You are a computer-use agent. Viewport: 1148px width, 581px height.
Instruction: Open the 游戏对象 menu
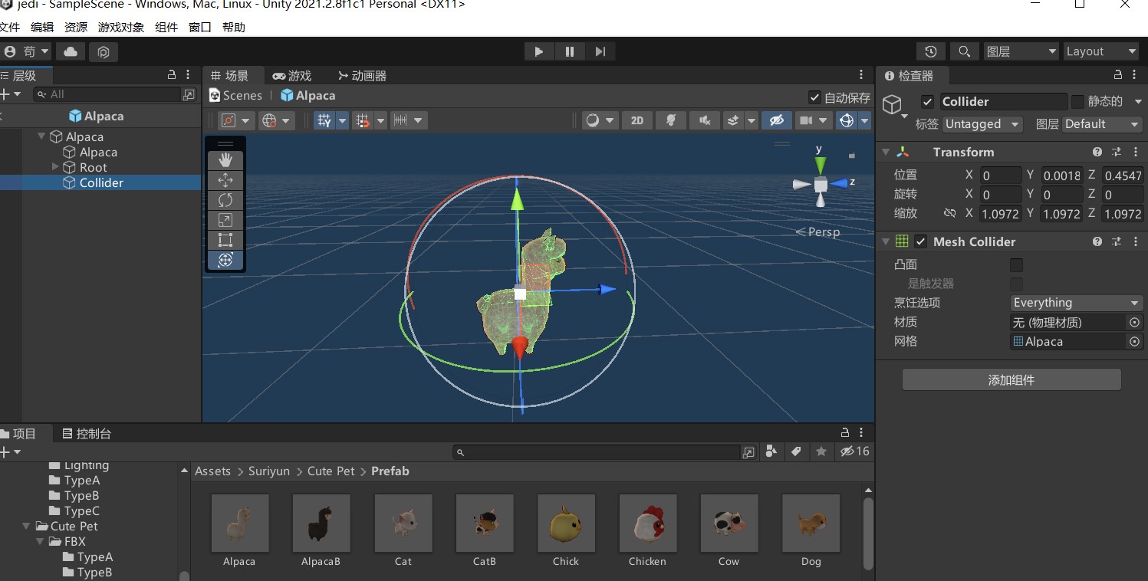tap(122, 27)
